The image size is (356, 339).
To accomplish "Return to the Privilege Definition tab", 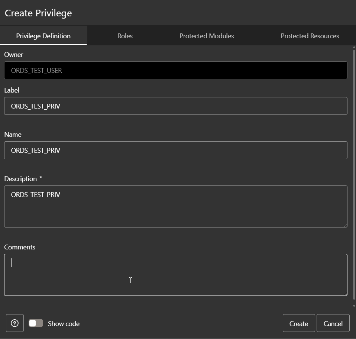I will point(43,36).
